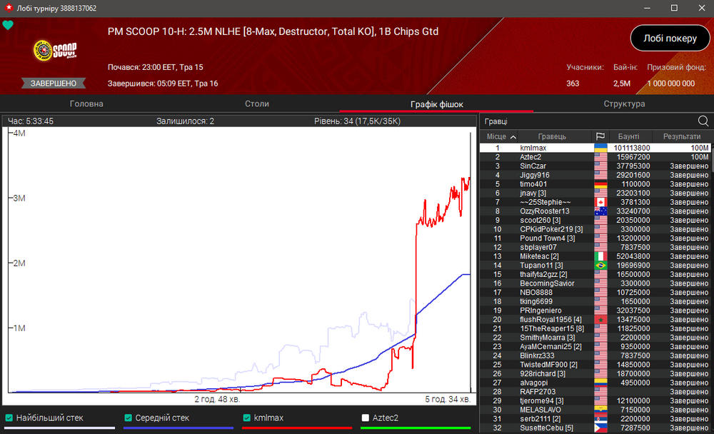Click the Australia flag in OzzyRooster13 row
Screen dimensions: 714x434
[x=600, y=211]
